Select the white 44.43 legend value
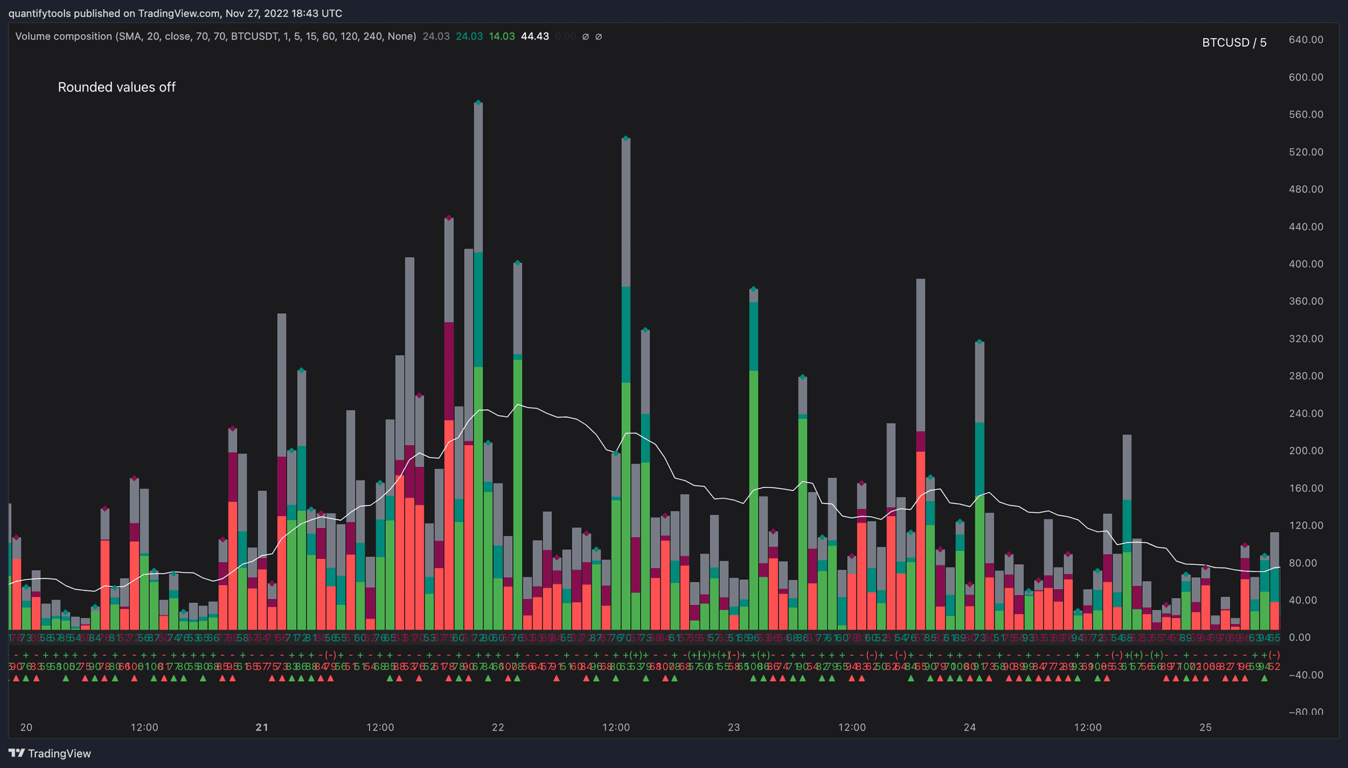Screen dimensions: 1348x768 pos(534,37)
